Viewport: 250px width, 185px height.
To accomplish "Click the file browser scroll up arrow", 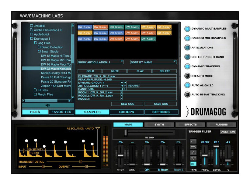I will [73, 25].
